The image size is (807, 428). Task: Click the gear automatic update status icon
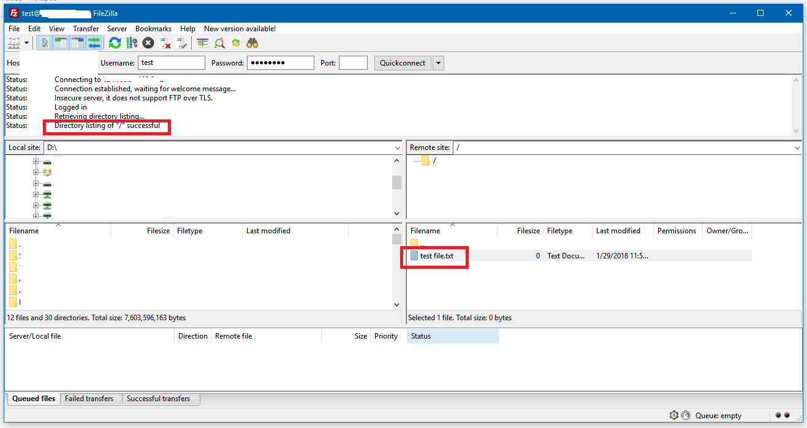click(674, 415)
